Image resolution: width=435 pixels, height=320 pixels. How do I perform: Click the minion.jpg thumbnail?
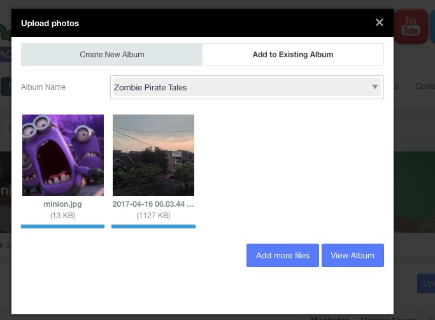tap(63, 155)
